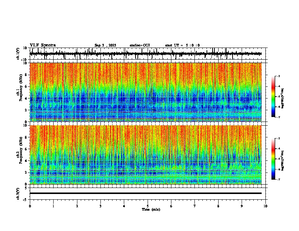The image size is (299, 231).
Task: Click the "ch.1(V)" axis label
Action: click(18, 54)
